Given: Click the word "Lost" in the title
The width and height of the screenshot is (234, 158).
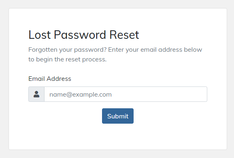Looking at the screenshot, I should click(x=40, y=35).
